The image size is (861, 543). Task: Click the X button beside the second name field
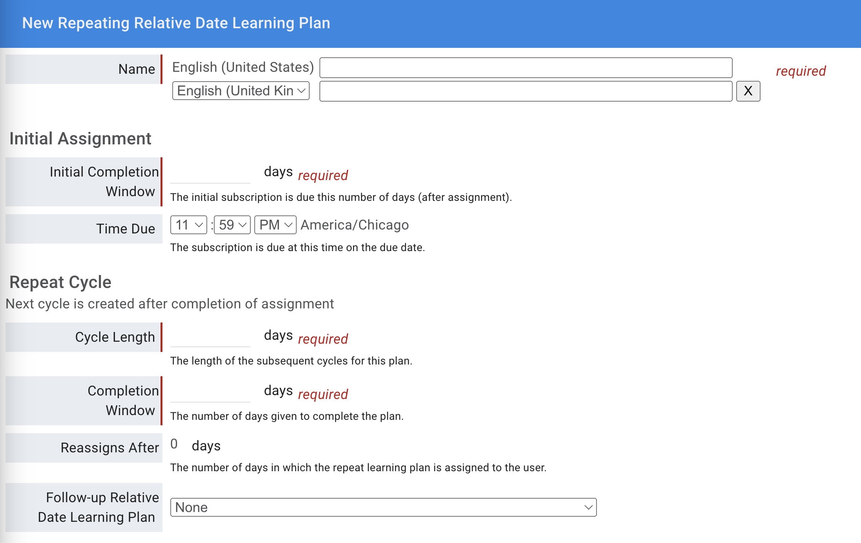coord(748,91)
